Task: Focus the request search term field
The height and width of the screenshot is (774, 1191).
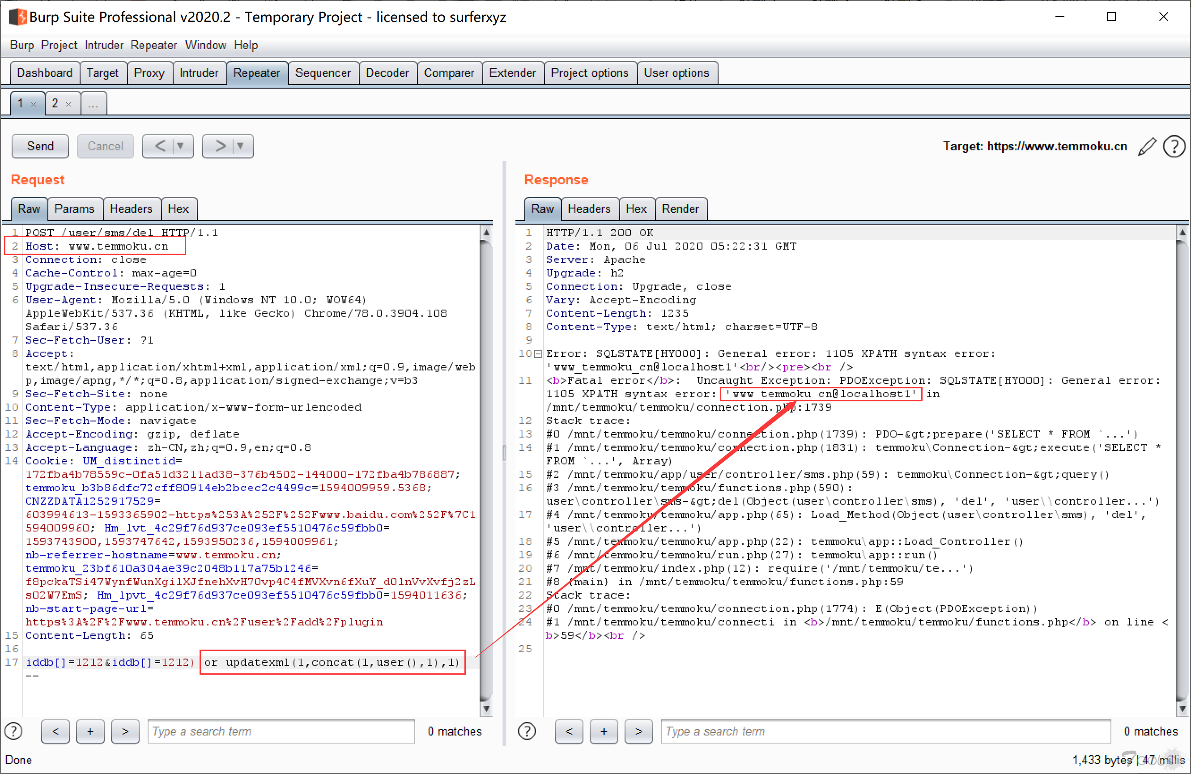Action: tap(281, 731)
